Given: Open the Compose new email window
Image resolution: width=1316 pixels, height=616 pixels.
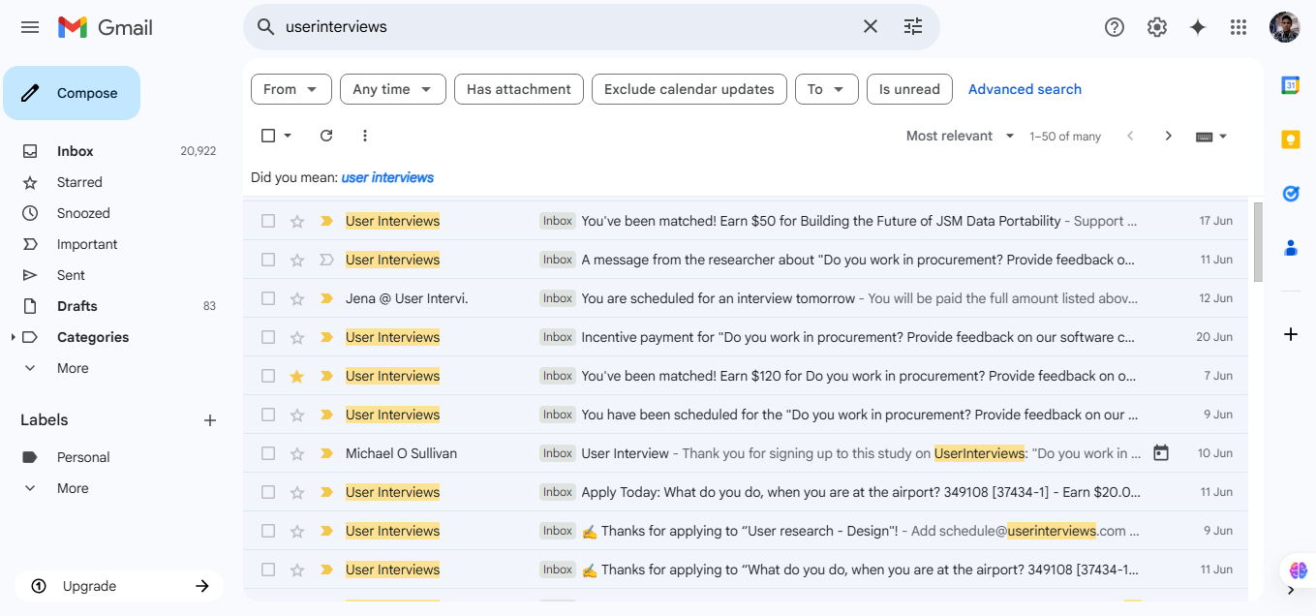Looking at the screenshot, I should pos(73,93).
